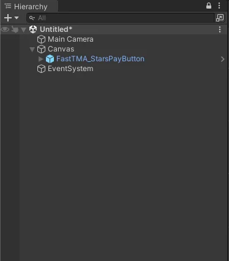Expand the FastTMA_StarsPayButton foldout arrow
Screen dimensions: 229x261
[41, 59]
